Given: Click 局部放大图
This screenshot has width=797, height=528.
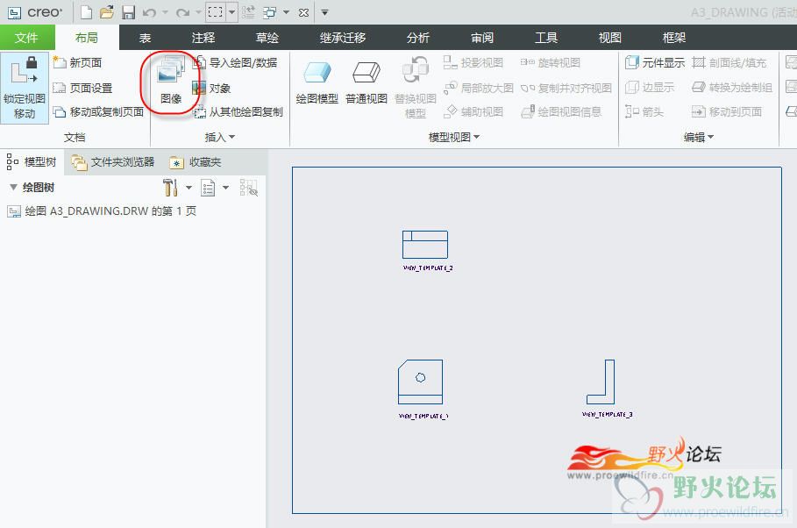Looking at the screenshot, I should [x=479, y=88].
